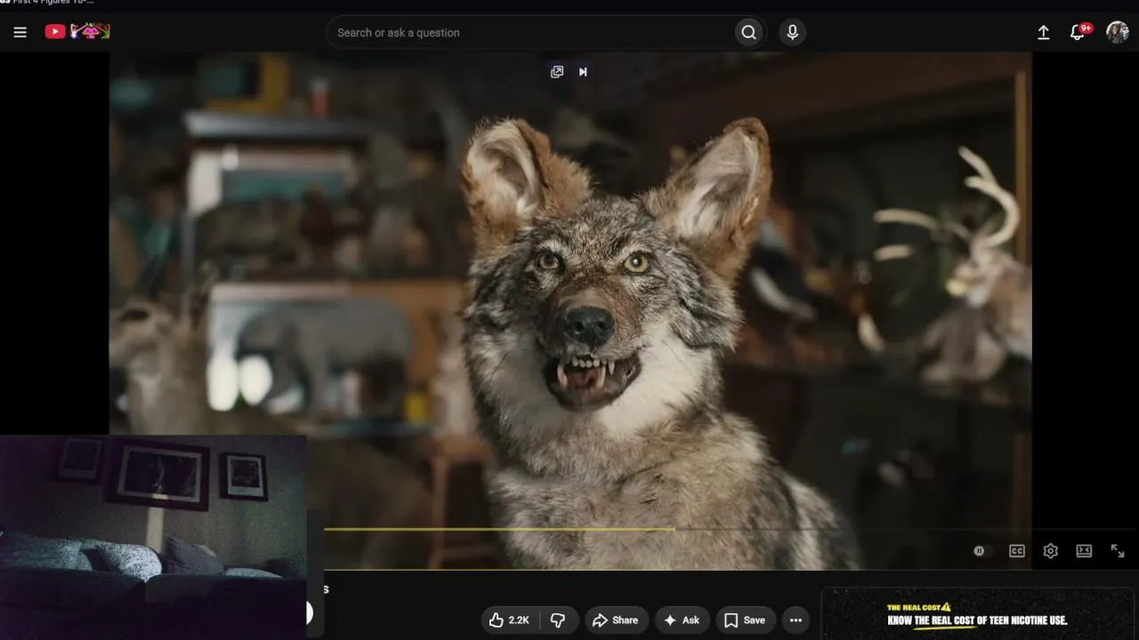
Task: Toggle the autoplay switch
Action: pyautogui.click(x=981, y=551)
